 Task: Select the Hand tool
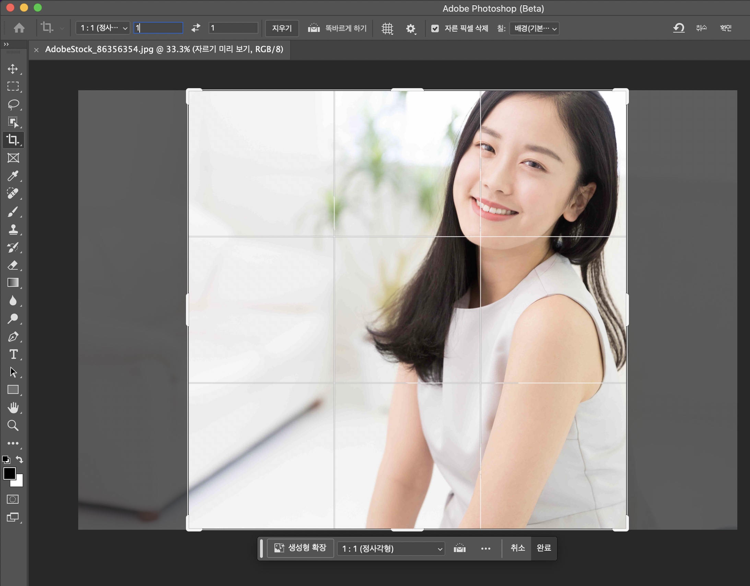pos(13,408)
